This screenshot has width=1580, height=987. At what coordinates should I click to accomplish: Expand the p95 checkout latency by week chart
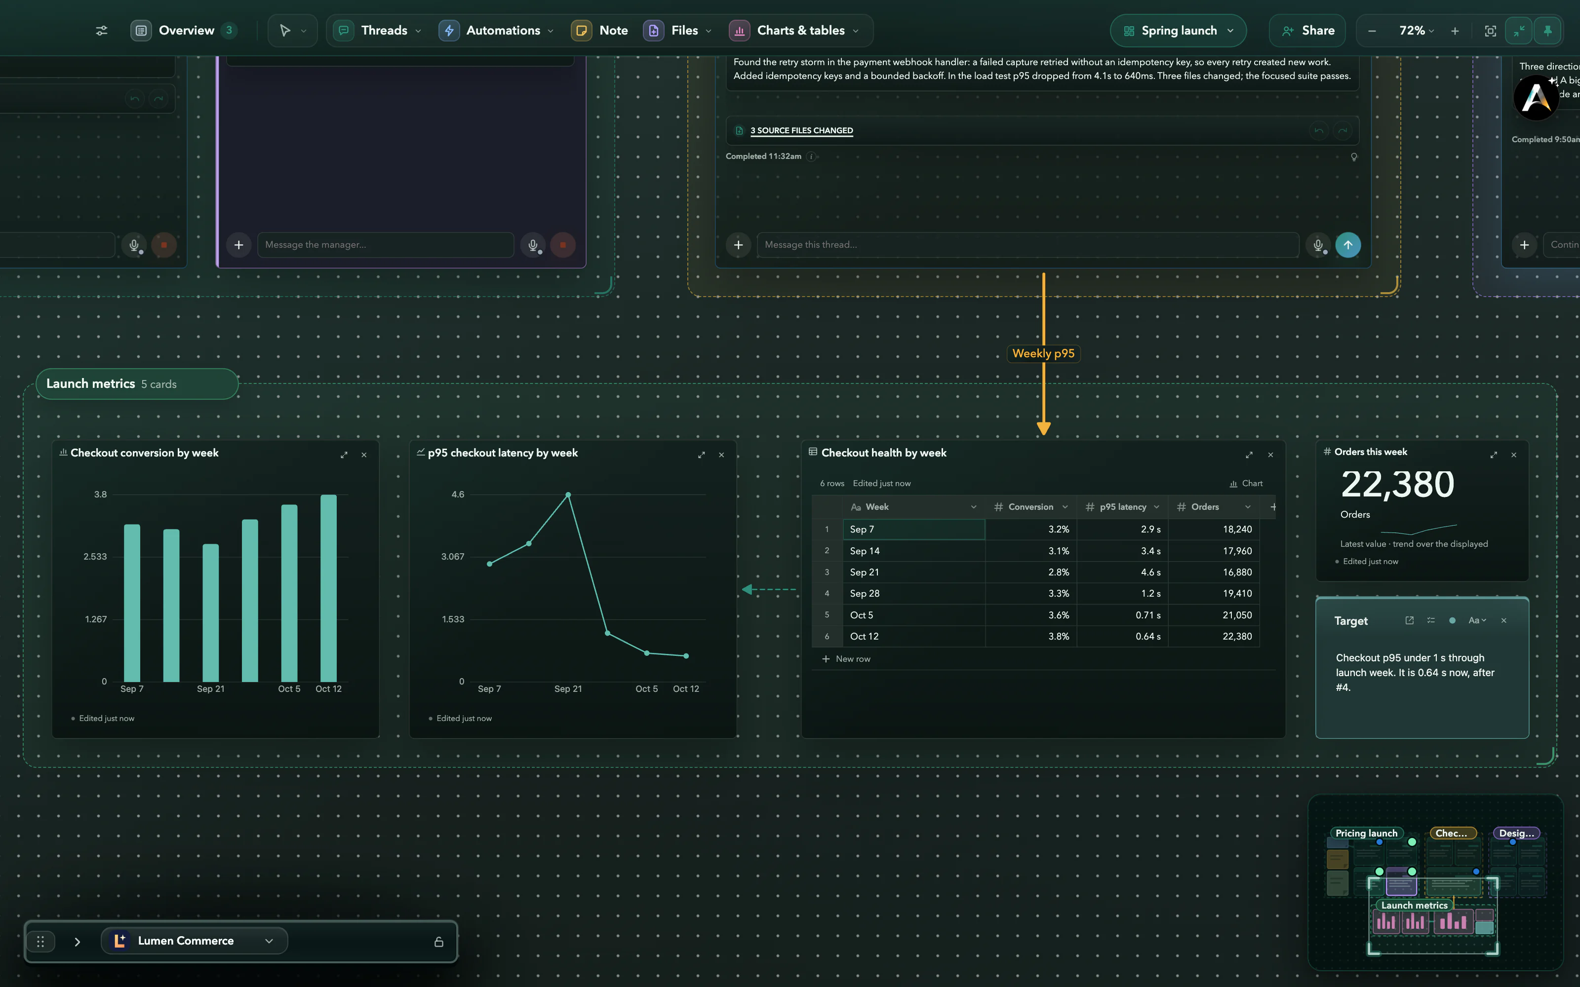pos(701,455)
